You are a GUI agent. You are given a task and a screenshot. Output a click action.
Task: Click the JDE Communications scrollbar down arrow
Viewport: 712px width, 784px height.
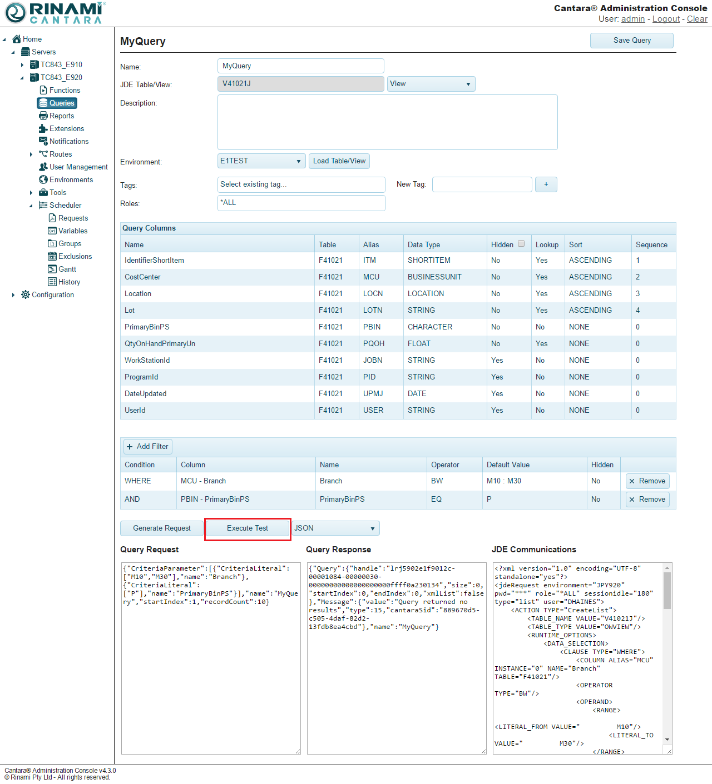click(x=667, y=740)
